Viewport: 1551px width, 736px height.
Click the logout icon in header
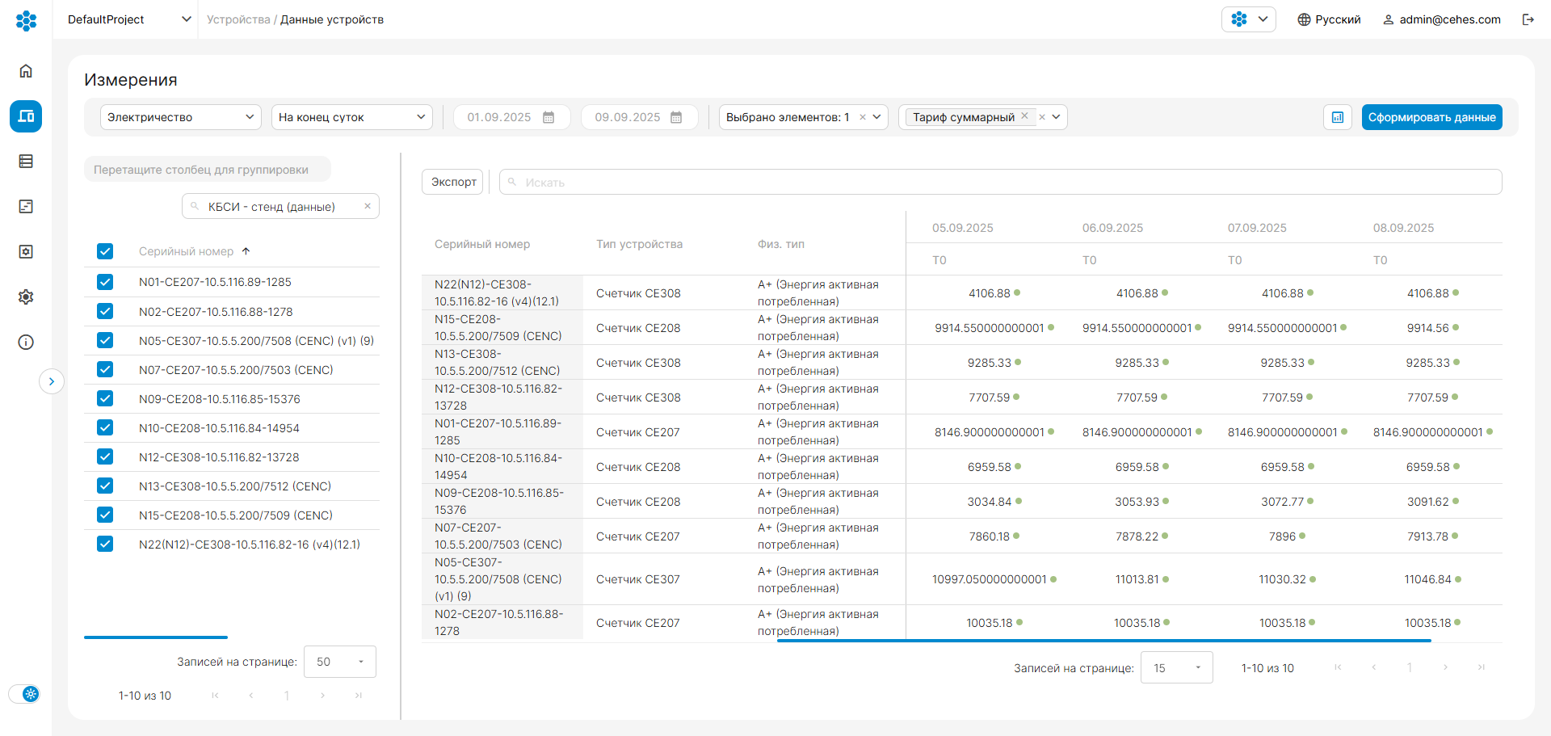1528,19
